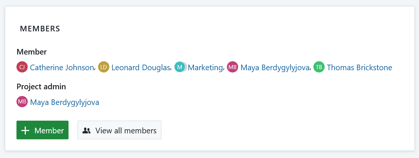Open Thomas Brickstone's profile link
The image size is (419, 158).
point(359,68)
